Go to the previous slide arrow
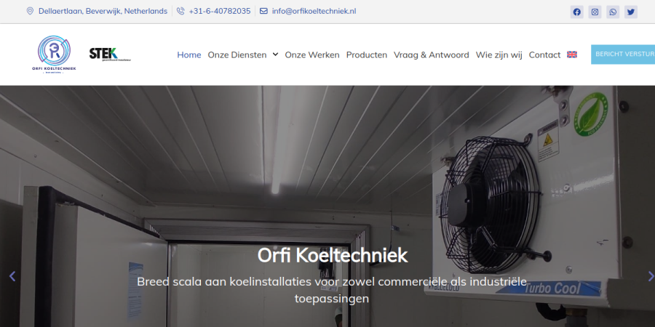 (x=12, y=276)
